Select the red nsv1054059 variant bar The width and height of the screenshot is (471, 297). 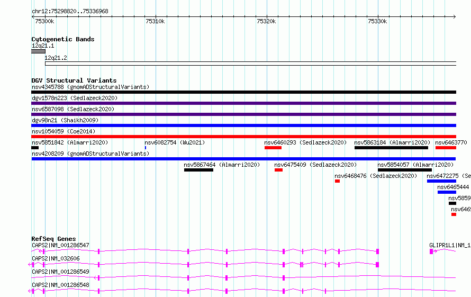click(x=243, y=137)
